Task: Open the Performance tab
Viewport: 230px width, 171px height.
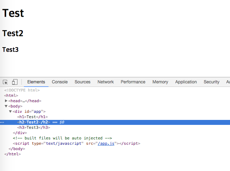Action: pos(133,82)
